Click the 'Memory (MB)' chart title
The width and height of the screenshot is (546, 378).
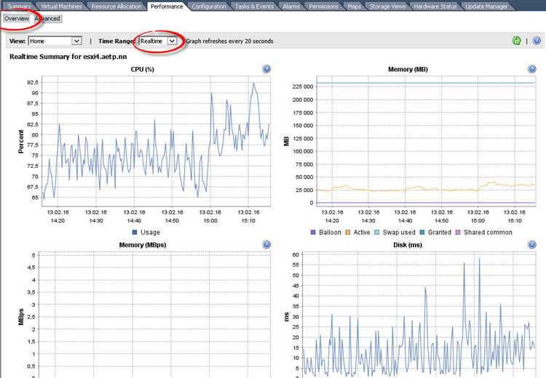pos(408,69)
